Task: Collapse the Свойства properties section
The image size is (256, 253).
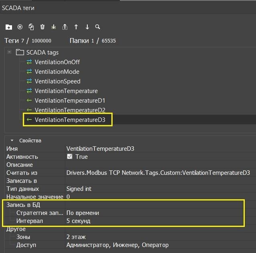Action: click(12, 141)
